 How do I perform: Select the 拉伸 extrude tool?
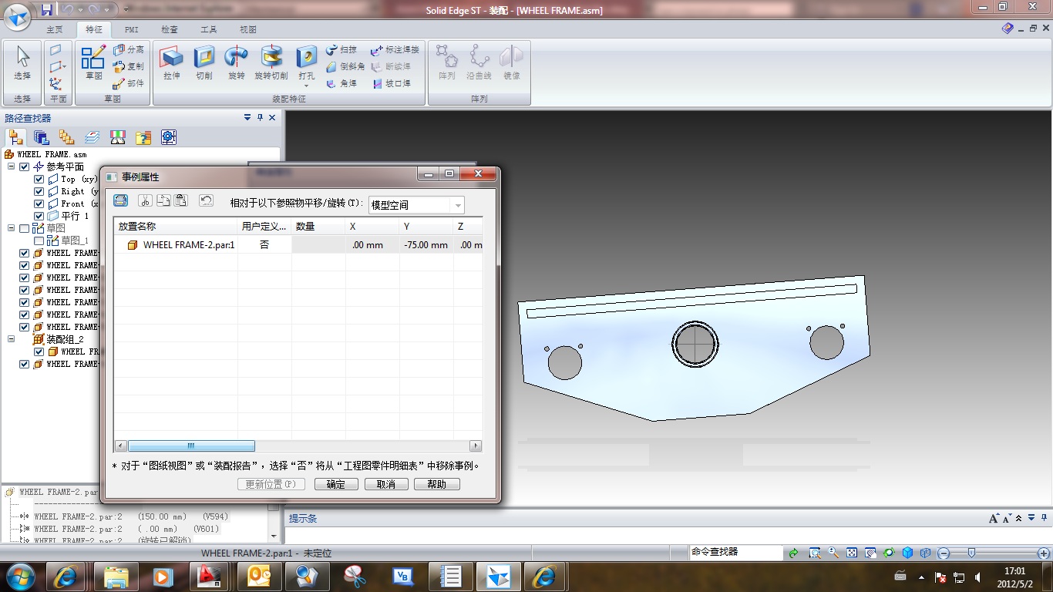171,63
